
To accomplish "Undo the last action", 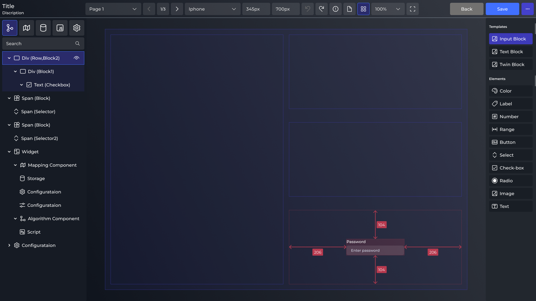I will tap(308, 9).
